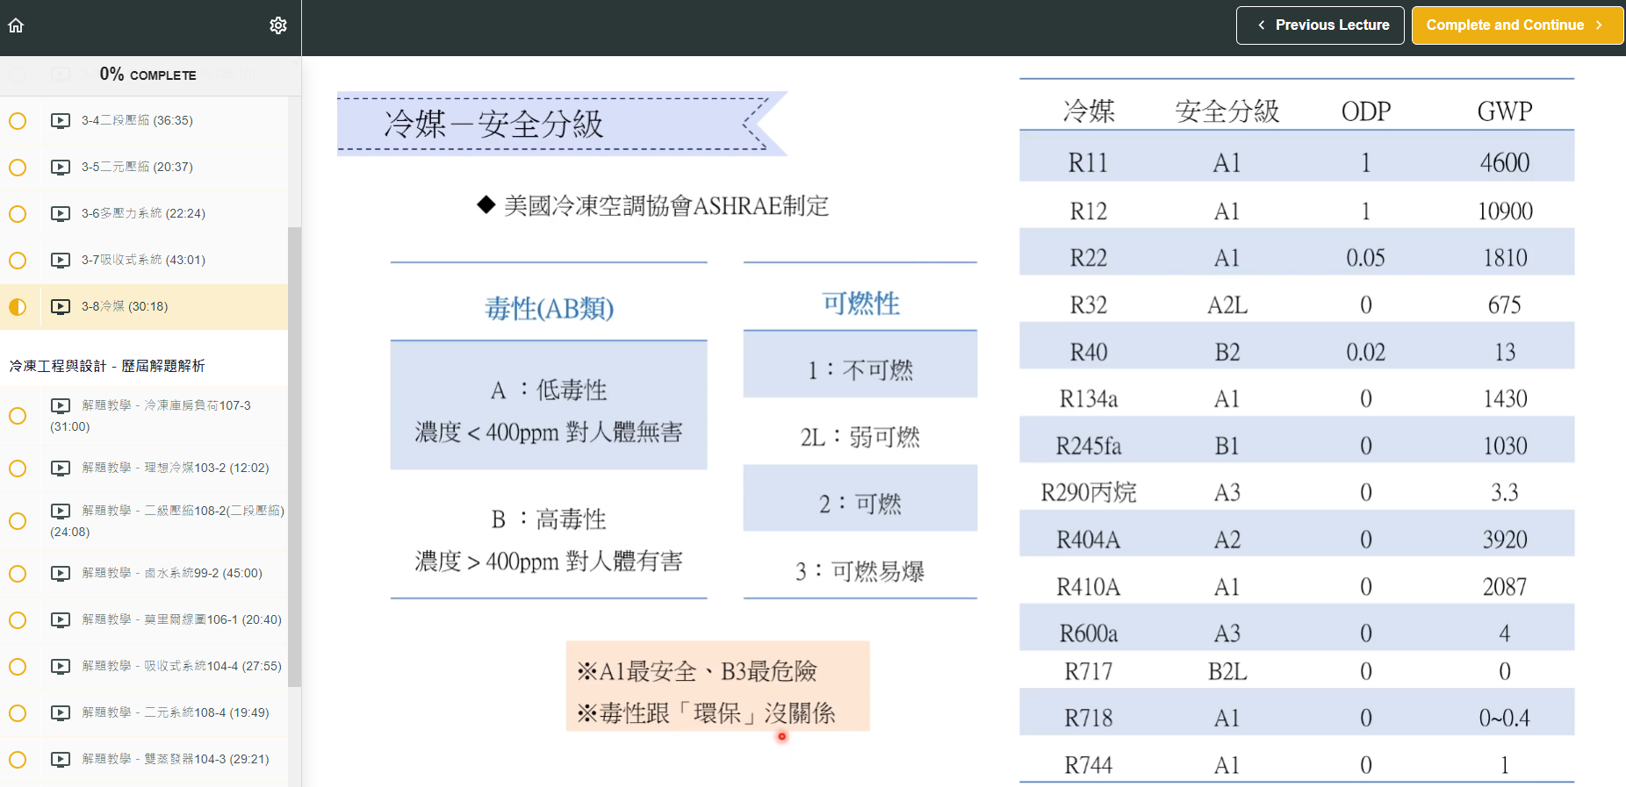Open lecture 3-7吸收式系統 (43:01)
This screenshot has height=787, width=1626.
tap(144, 260)
